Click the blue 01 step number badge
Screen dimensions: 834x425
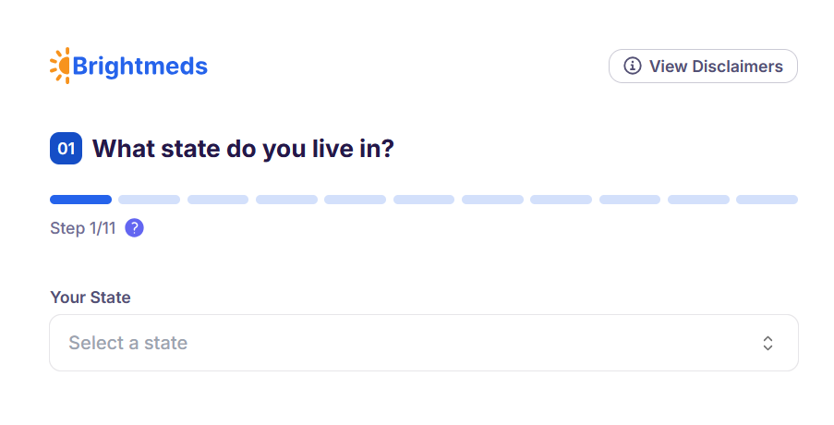[66, 148]
